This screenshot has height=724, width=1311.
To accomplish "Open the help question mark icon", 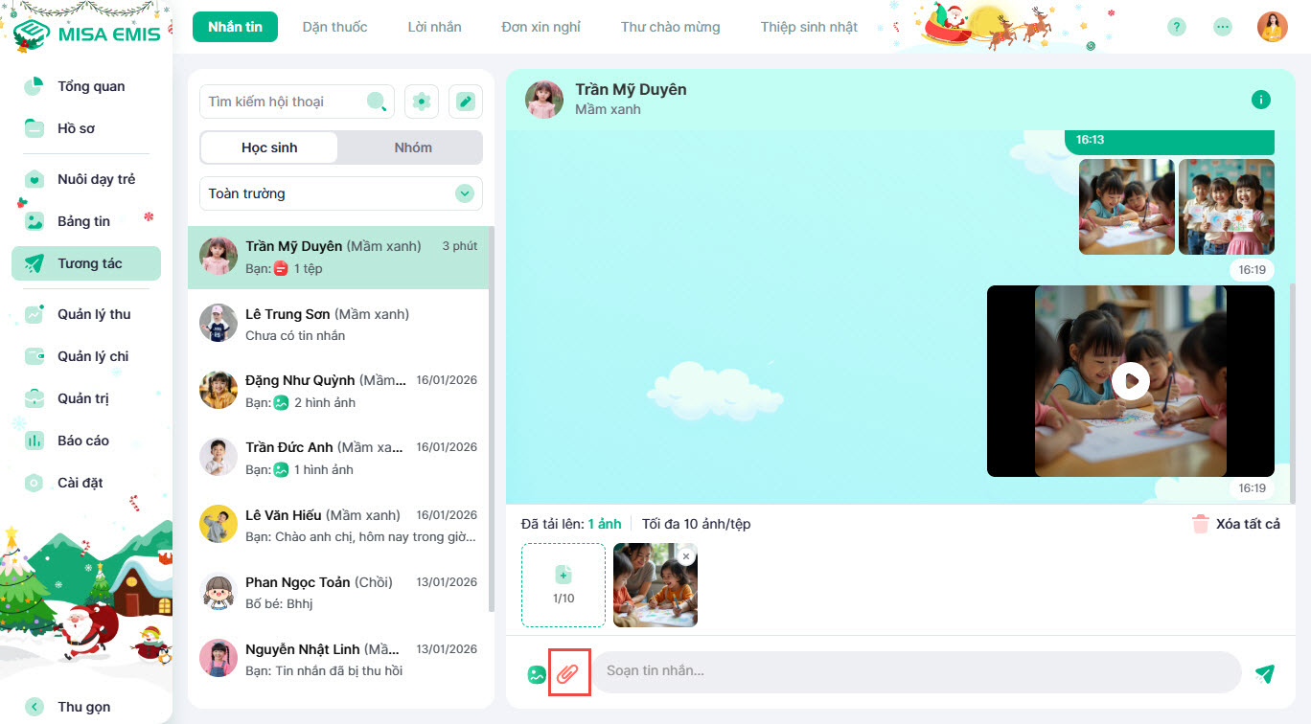I will pos(1177,27).
